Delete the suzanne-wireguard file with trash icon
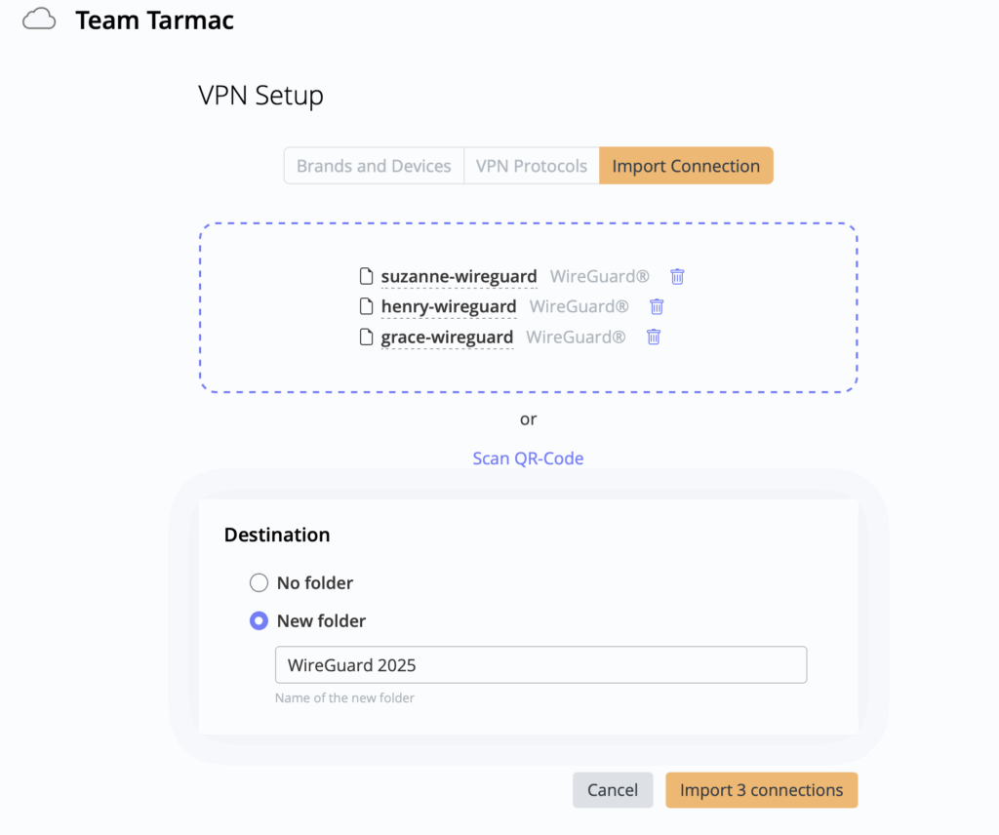The height and width of the screenshot is (835, 999). (x=678, y=276)
